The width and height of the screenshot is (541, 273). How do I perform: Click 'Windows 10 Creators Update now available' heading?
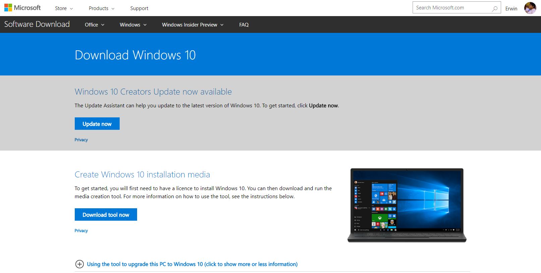[x=153, y=92]
